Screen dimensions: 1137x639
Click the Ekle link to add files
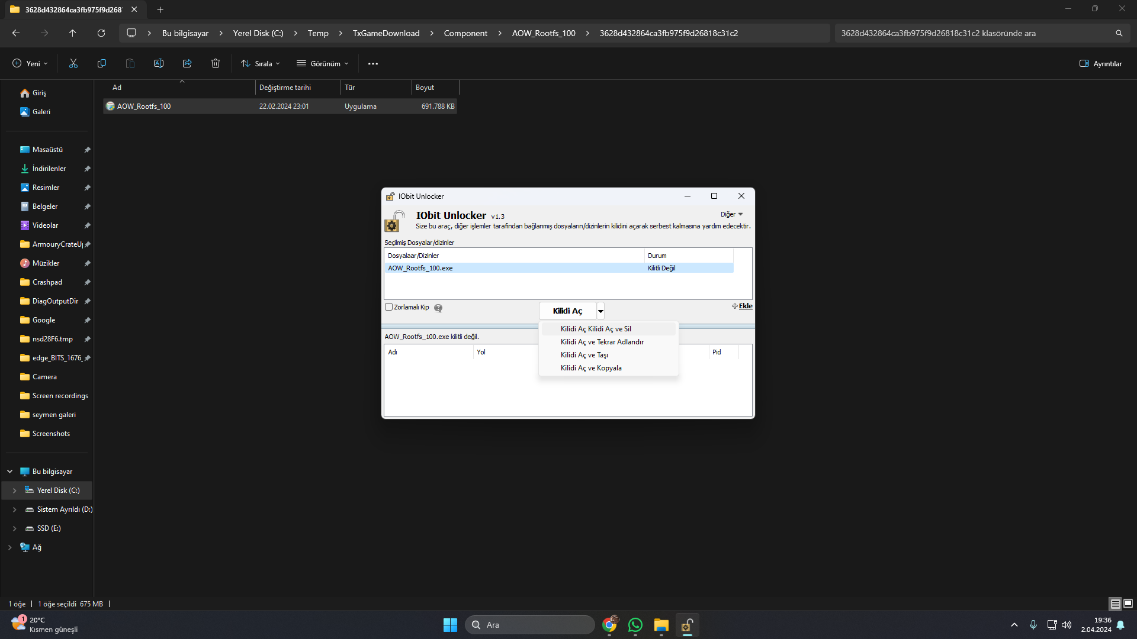745,306
